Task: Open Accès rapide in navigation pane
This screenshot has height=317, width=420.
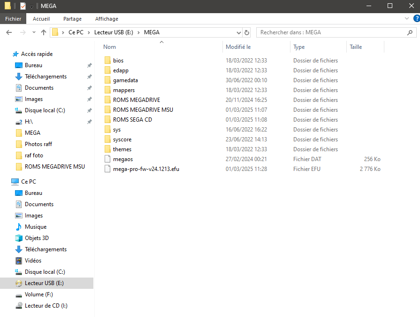Action: [37, 54]
